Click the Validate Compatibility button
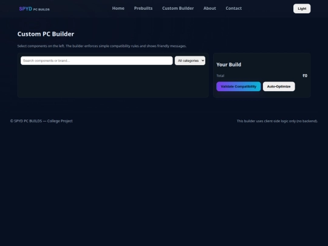 [239, 86]
